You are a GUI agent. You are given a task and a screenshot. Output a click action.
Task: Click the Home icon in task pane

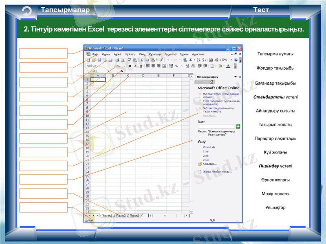pos(211,82)
